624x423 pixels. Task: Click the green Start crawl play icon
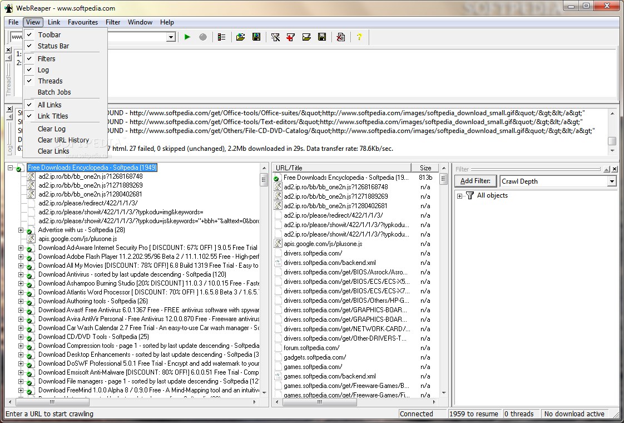(187, 37)
